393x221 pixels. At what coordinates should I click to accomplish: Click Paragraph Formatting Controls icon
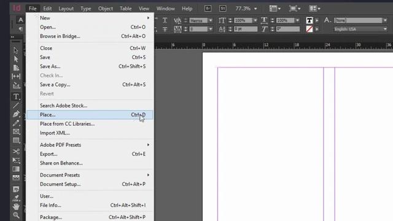(20, 29)
